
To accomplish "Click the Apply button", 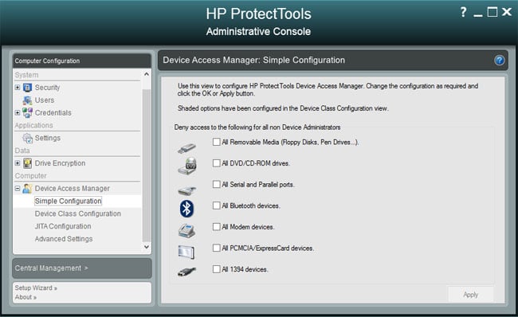I will pyautogui.click(x=470, y=295).
